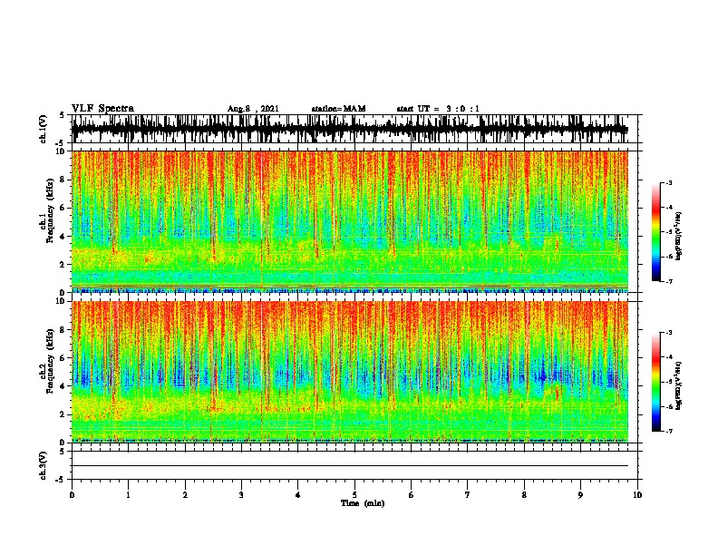Select the "ch.2 Frequency (kHz)" axis label
The image size is (718, 555).
47,361
